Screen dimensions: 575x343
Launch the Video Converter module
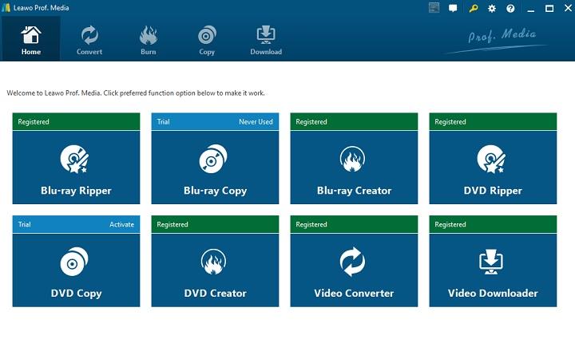click(354, 269)
